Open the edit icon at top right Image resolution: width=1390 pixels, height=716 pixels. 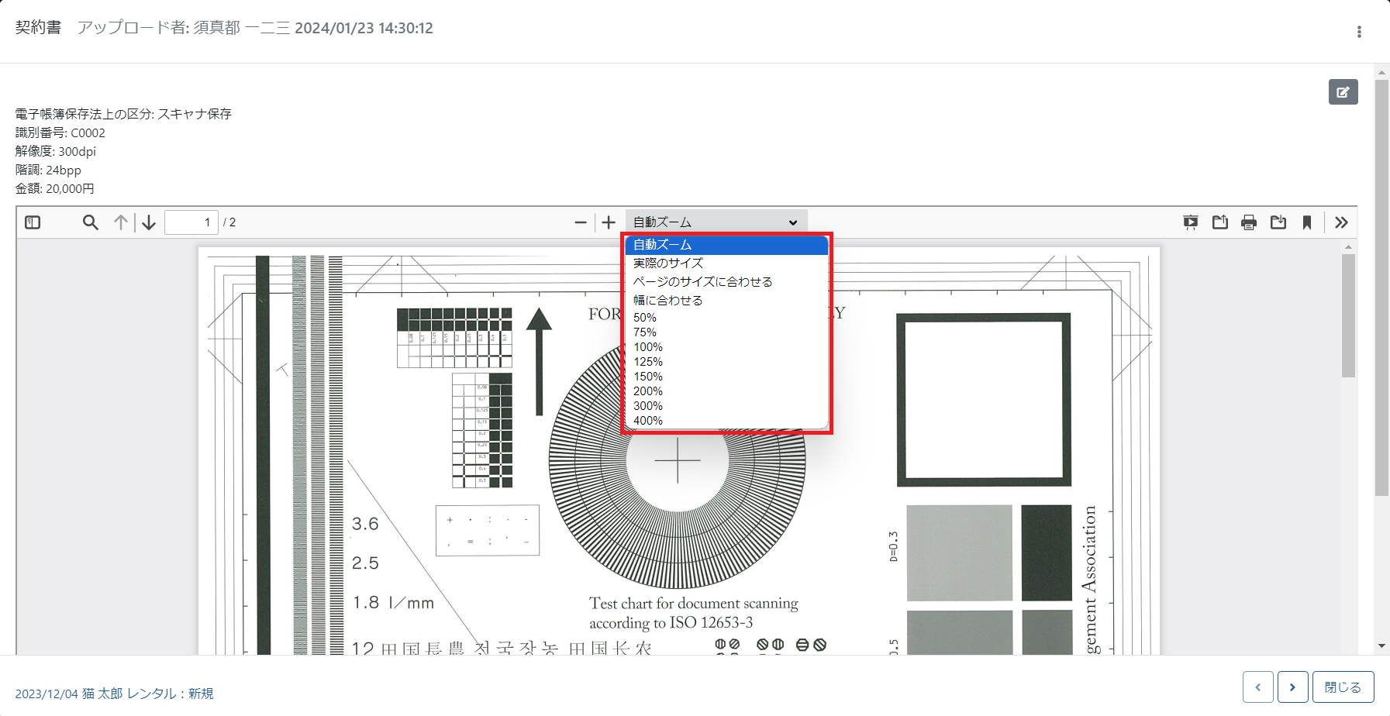(1343, 91)
